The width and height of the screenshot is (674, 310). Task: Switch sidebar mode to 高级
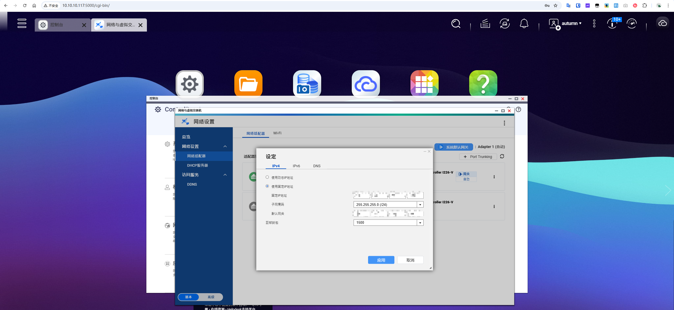pyautogui.click(x=211, y=297)
